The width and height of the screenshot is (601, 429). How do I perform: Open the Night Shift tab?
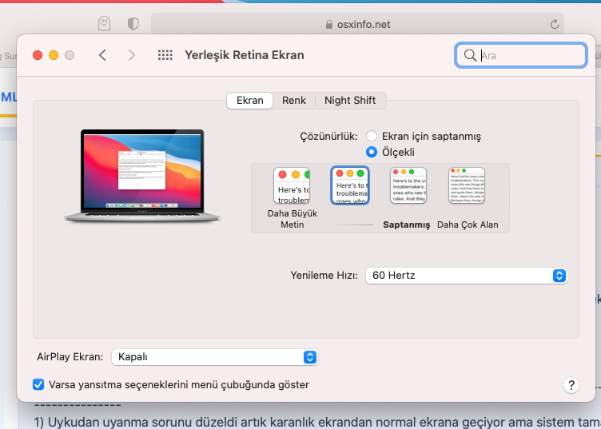[x=351, y=101]
